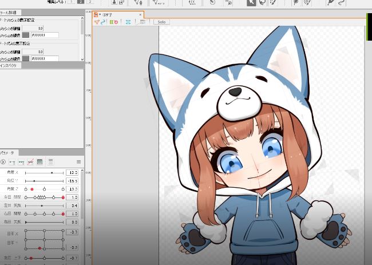The width and height of the screenshot is (372, 265).
Task: Click the tool details scrollbar up arrow
Action: (x=82, y=18)
